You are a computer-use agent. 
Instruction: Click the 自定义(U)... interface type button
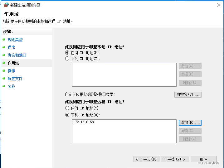point(188,94)
